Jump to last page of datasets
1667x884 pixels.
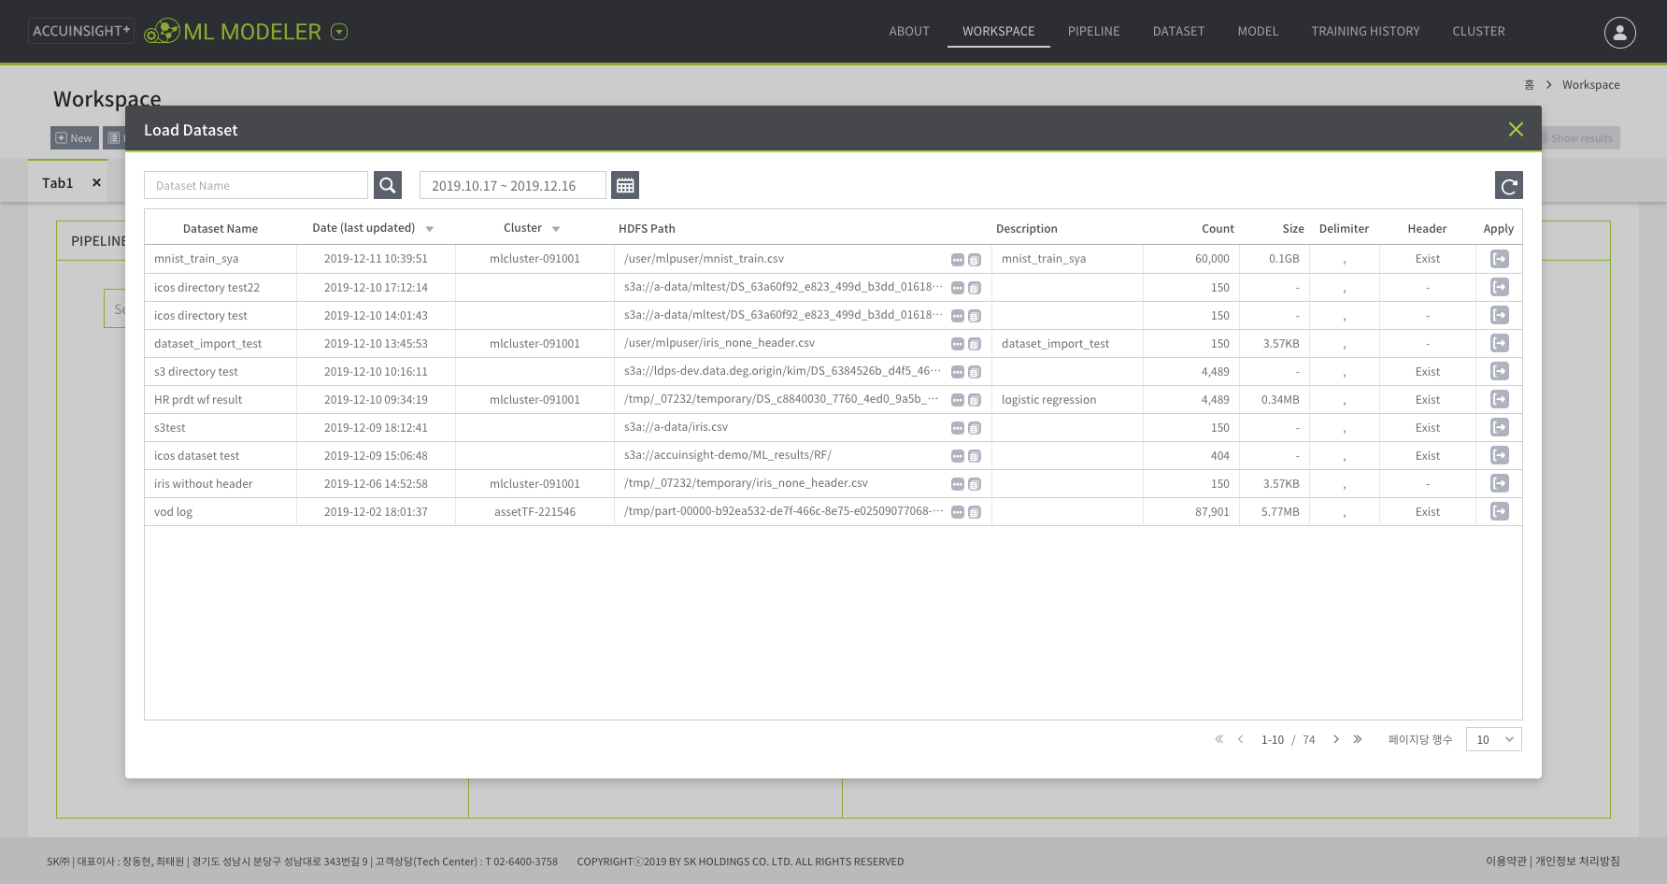click(1358, 739)
